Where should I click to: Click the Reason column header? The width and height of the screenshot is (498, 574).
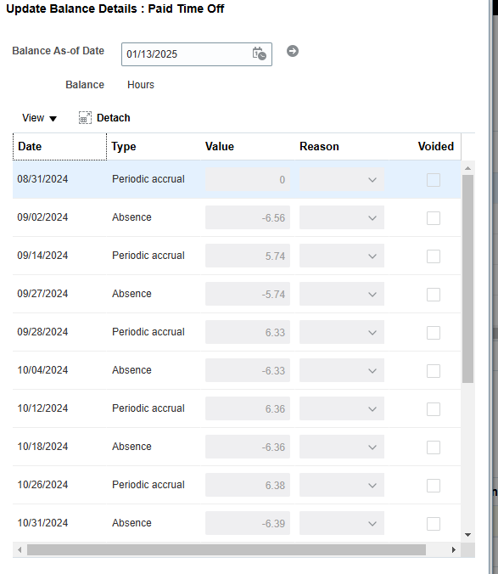(319, 146)
